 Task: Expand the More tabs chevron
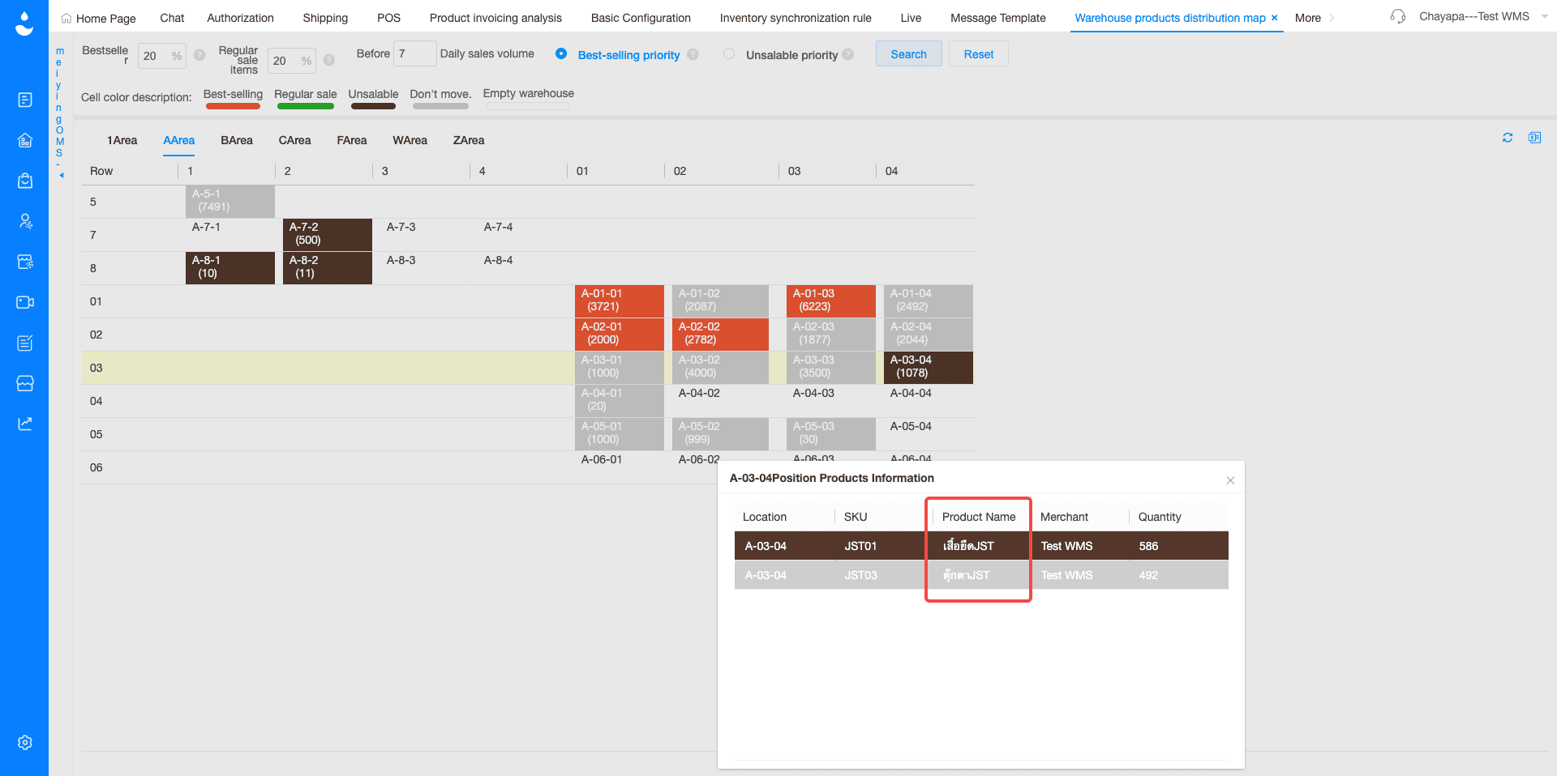[x=1332, y=18]
